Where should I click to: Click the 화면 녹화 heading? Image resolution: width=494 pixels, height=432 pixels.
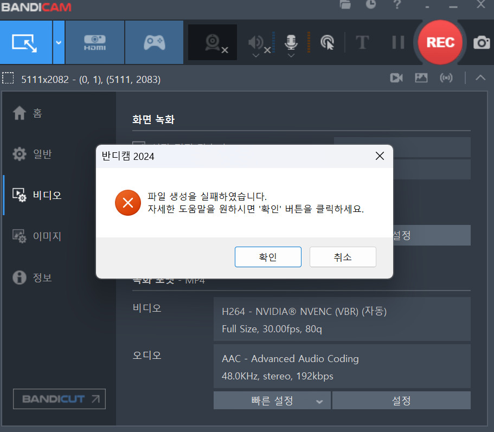pyautogui.click(x=153, y=119)
